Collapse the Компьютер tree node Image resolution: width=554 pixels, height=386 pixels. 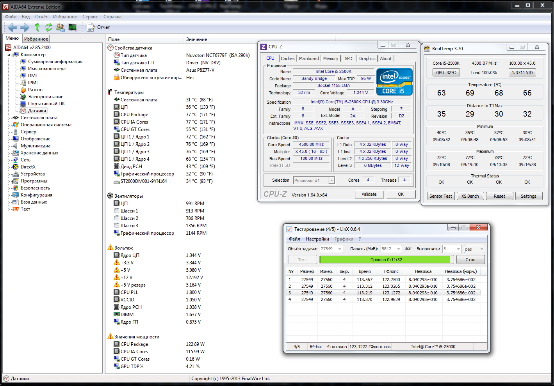pos(9,55)
